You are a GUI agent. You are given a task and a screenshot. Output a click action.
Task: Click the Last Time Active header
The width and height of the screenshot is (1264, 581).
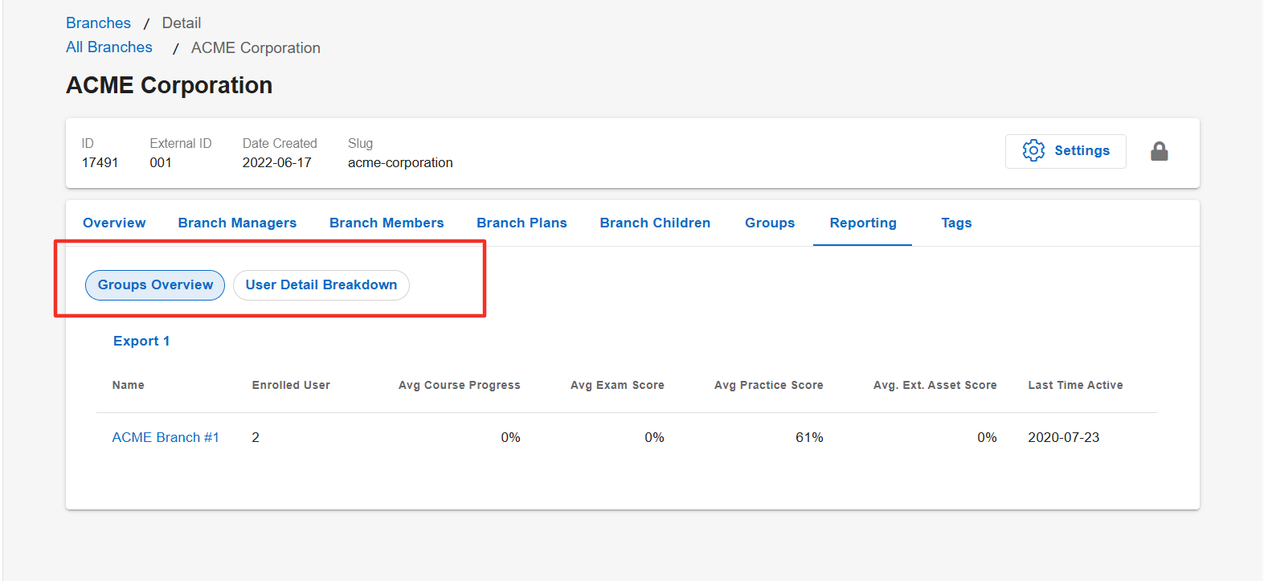tap(1076, 385)
